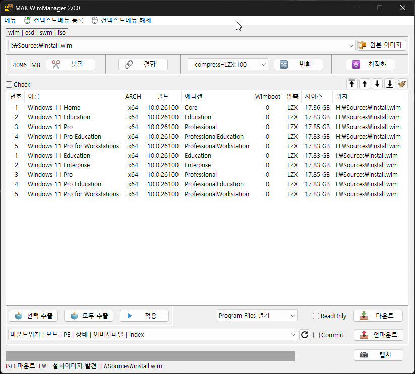Viewport: 415px width, 374px height.
Task: Sort by 이름 column header
Action: [x=73, y=97]
